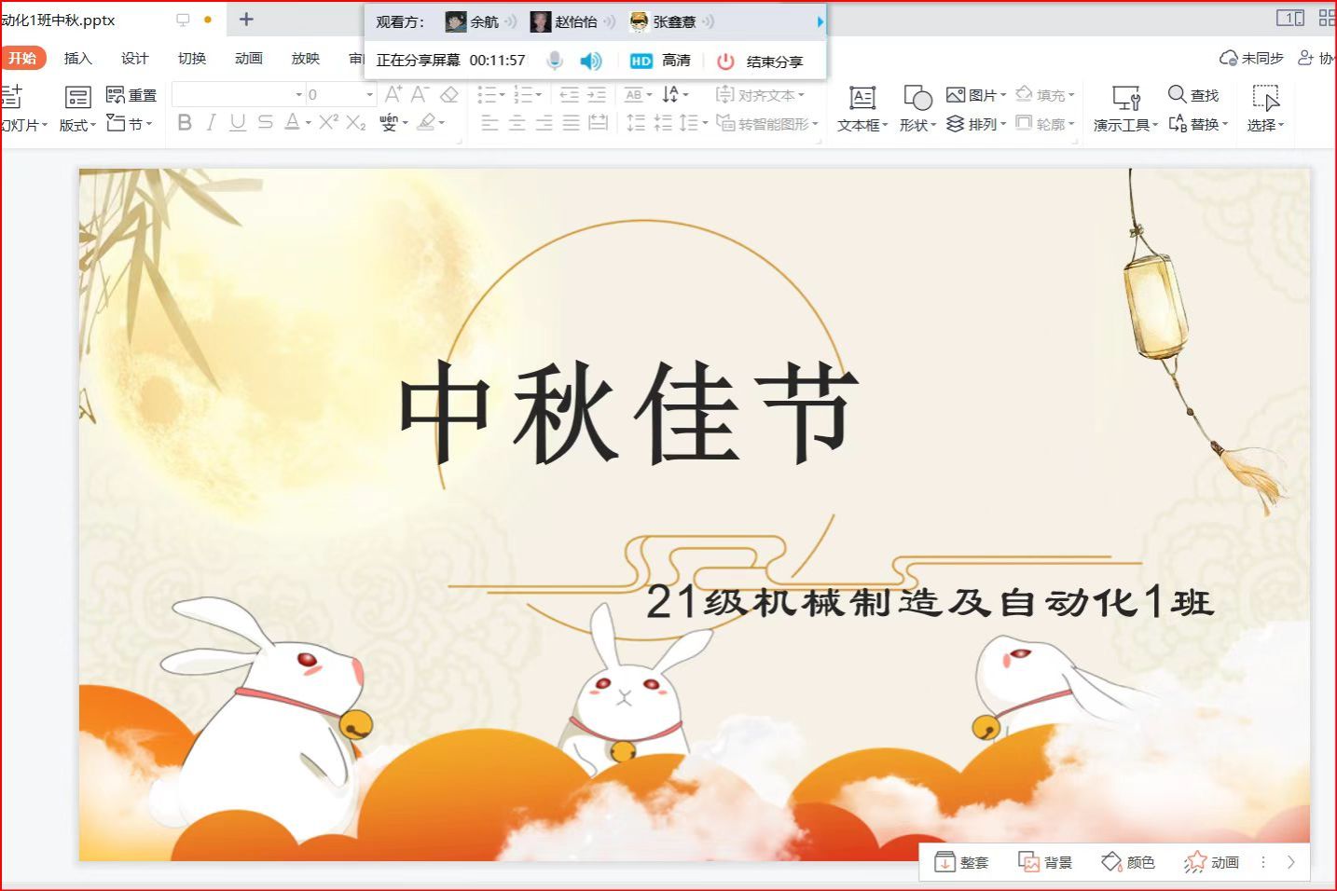Image resolution: width=1337 pixels, height=891 pixels.
Task: Click the decrease font size icon
Action: [x=420, y=94]
